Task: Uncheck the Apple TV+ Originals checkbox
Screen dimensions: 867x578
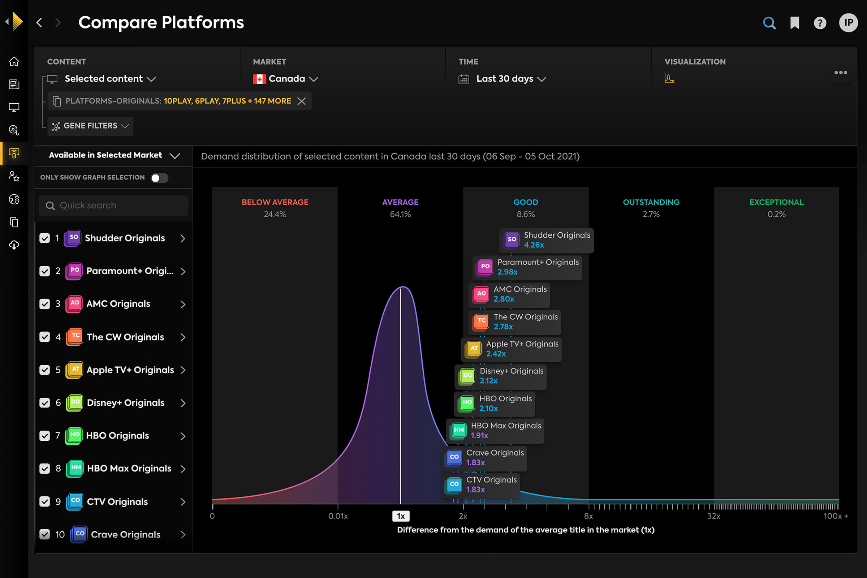Action: pyautogui.click(x=44, y=370)
